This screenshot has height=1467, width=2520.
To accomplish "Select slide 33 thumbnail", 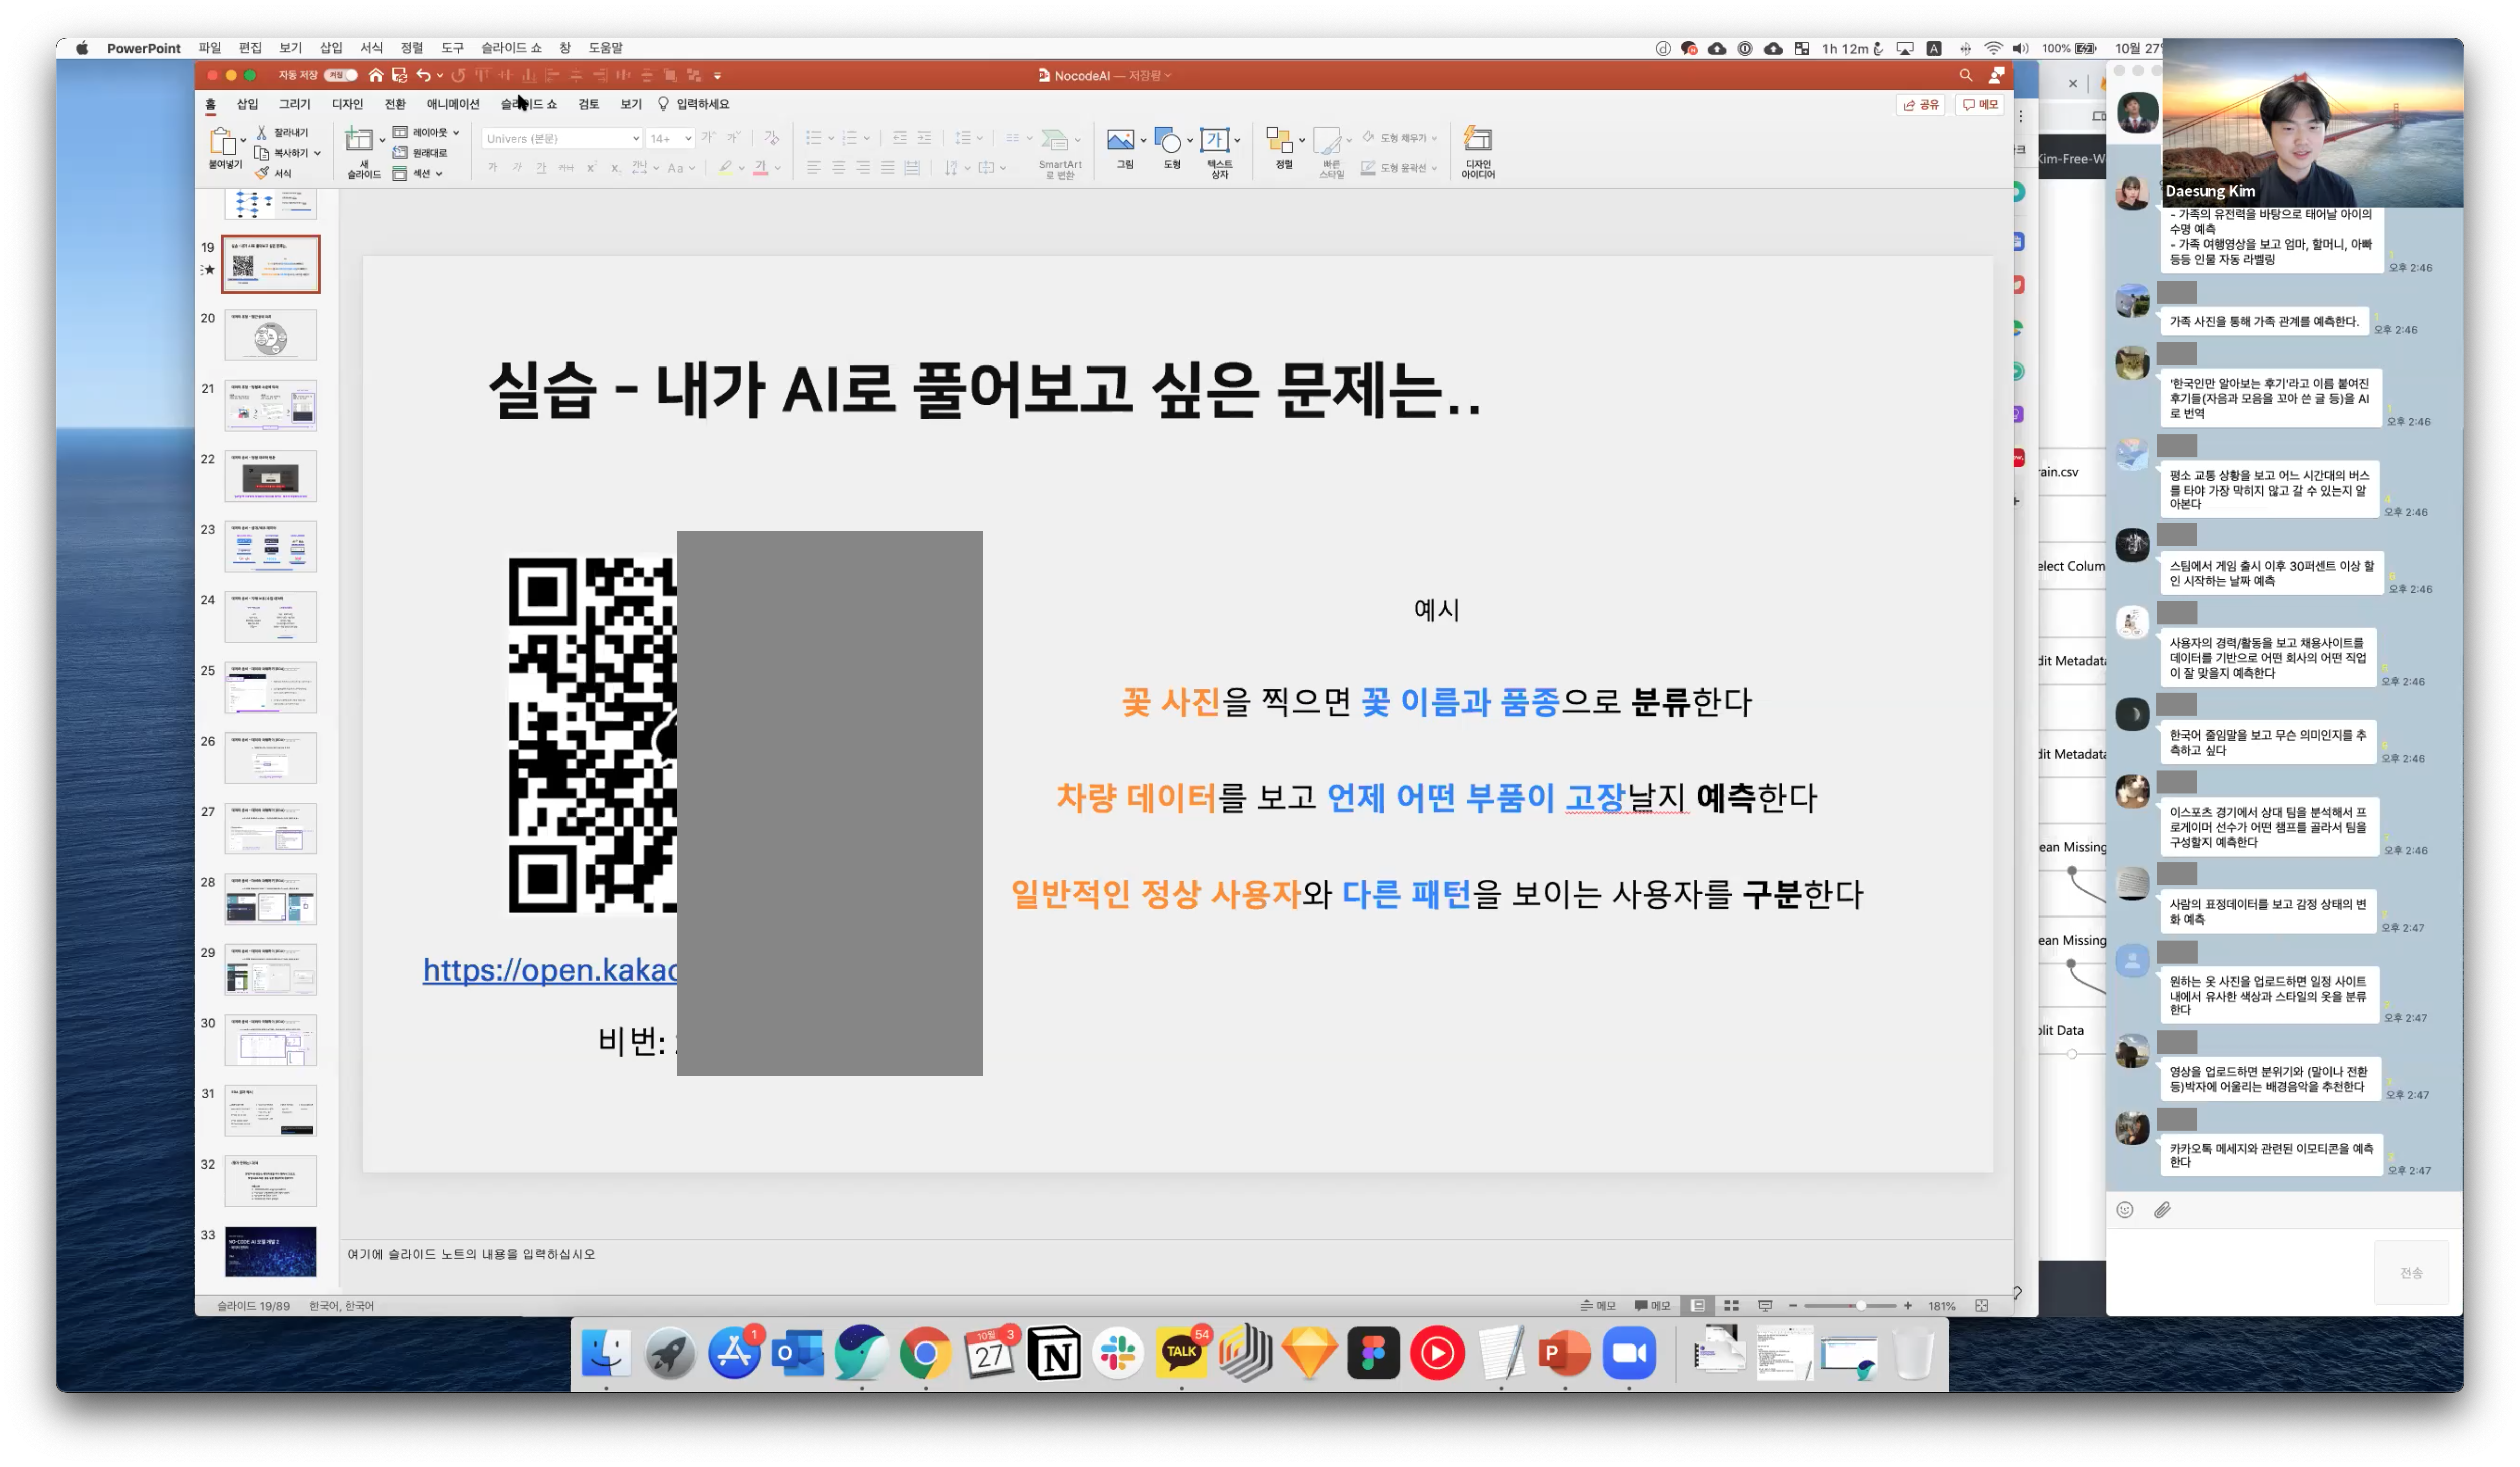I will point(270,1251).
